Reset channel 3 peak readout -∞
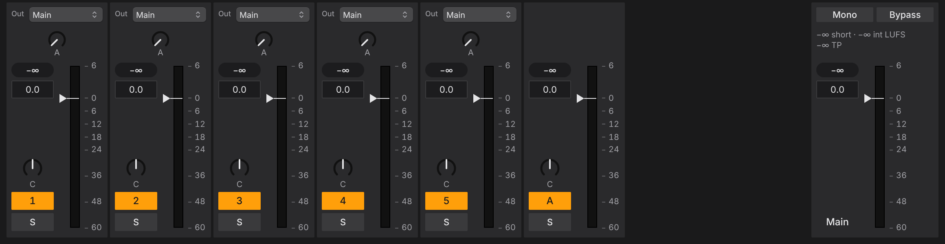Image resolution: width=945 pixels, height=244 pixels. pyautogui.click(x=240, y=70)
